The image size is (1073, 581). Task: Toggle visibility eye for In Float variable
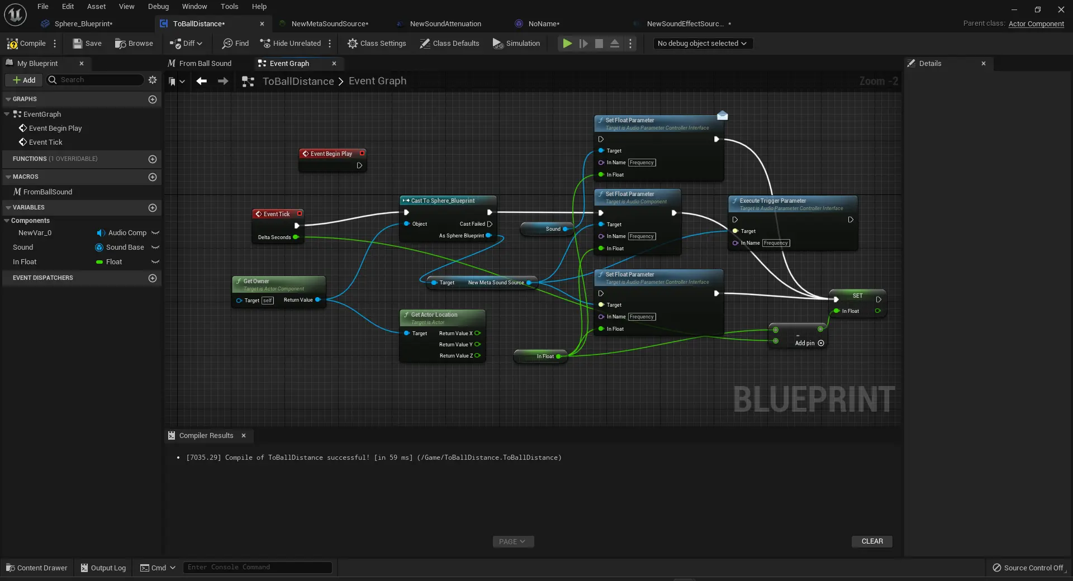(x=155, y=262)
